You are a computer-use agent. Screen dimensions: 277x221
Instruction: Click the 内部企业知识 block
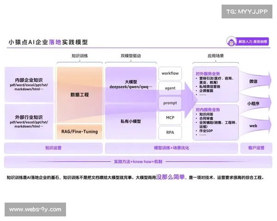pos(29,84)
